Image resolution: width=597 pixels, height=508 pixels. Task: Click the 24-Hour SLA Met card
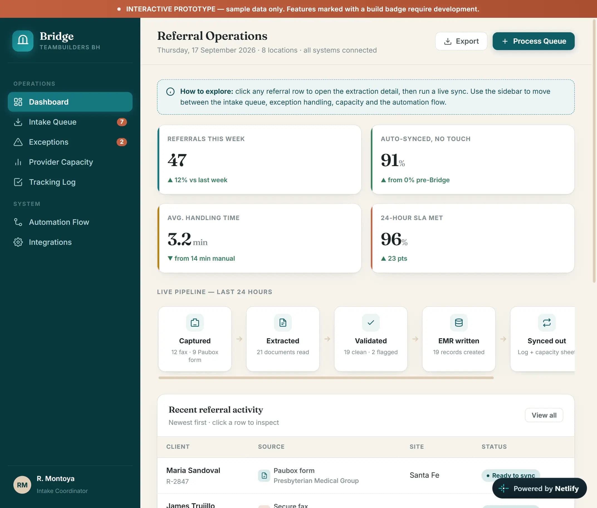[472, 238]
